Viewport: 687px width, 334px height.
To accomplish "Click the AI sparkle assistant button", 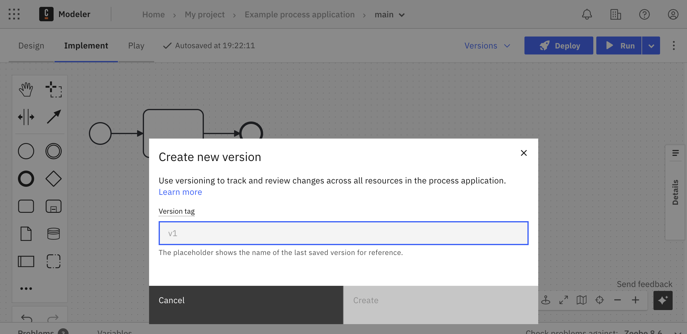I will pos(663,300).
